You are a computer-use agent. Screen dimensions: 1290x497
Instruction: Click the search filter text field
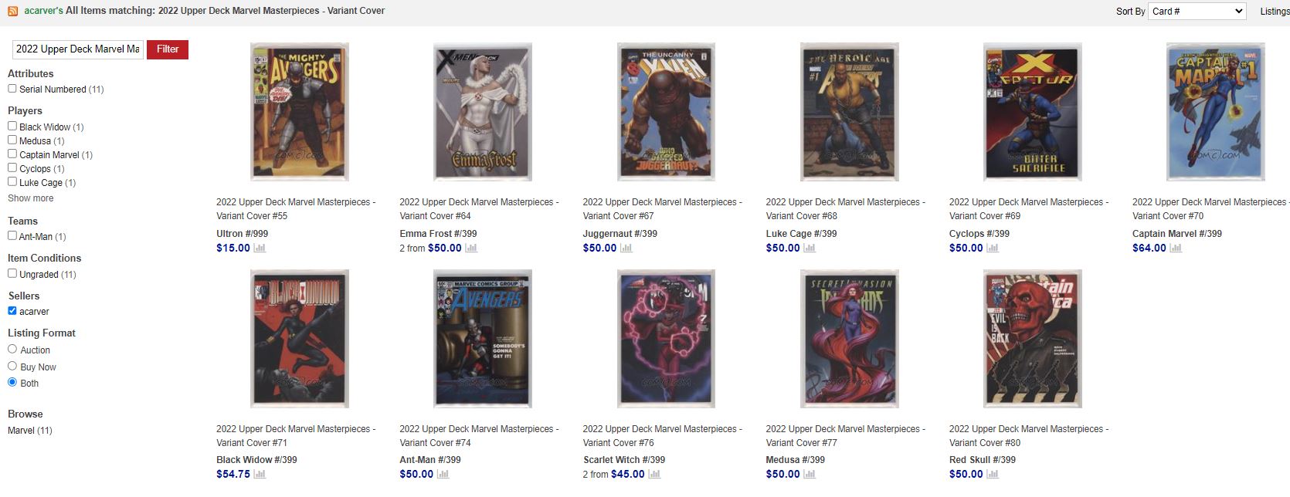[x=77, y=49]
